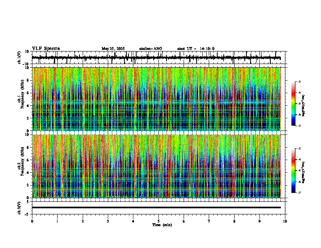
Task: Click the "-10" tick of the ch.1(V) axis
Action: [x=26, y=64]
